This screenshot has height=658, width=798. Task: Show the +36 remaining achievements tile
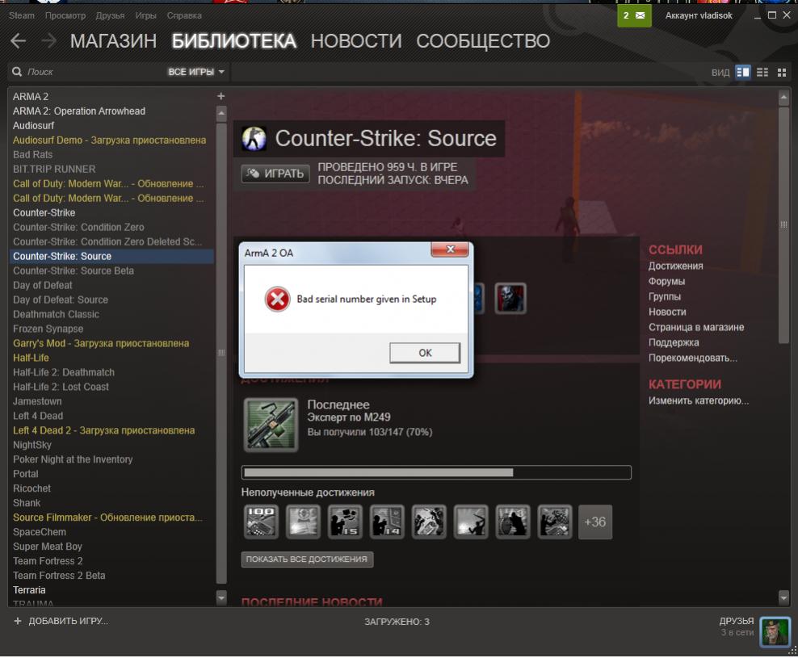tap(595, 522)
